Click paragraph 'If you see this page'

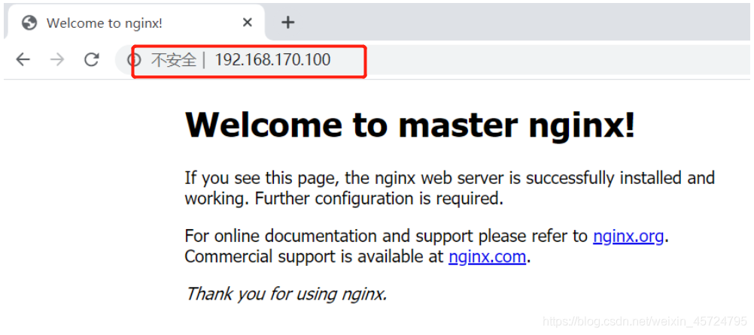(x=449, y=188)
